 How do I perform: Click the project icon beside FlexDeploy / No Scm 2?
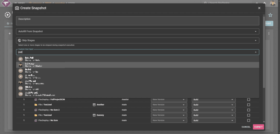(x=36, y=110)
